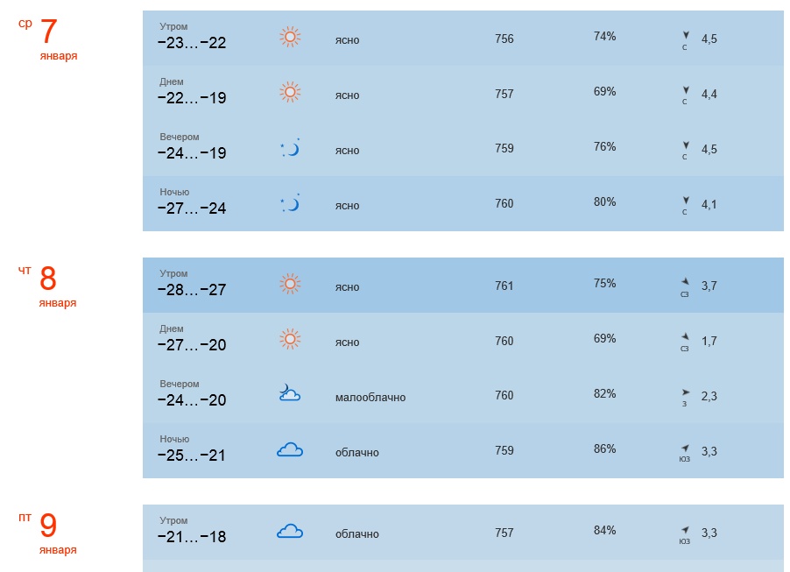Click the southwest wind arrow for January 8 night
790x572 pixels.
click(685, 448)
